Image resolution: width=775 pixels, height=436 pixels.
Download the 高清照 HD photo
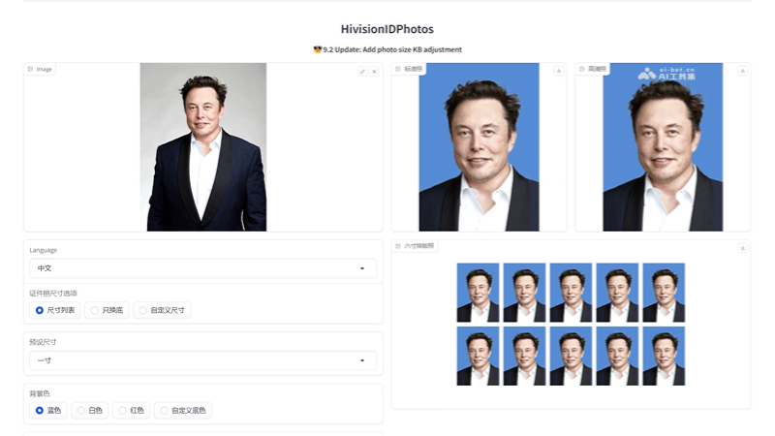pos(742,70)
